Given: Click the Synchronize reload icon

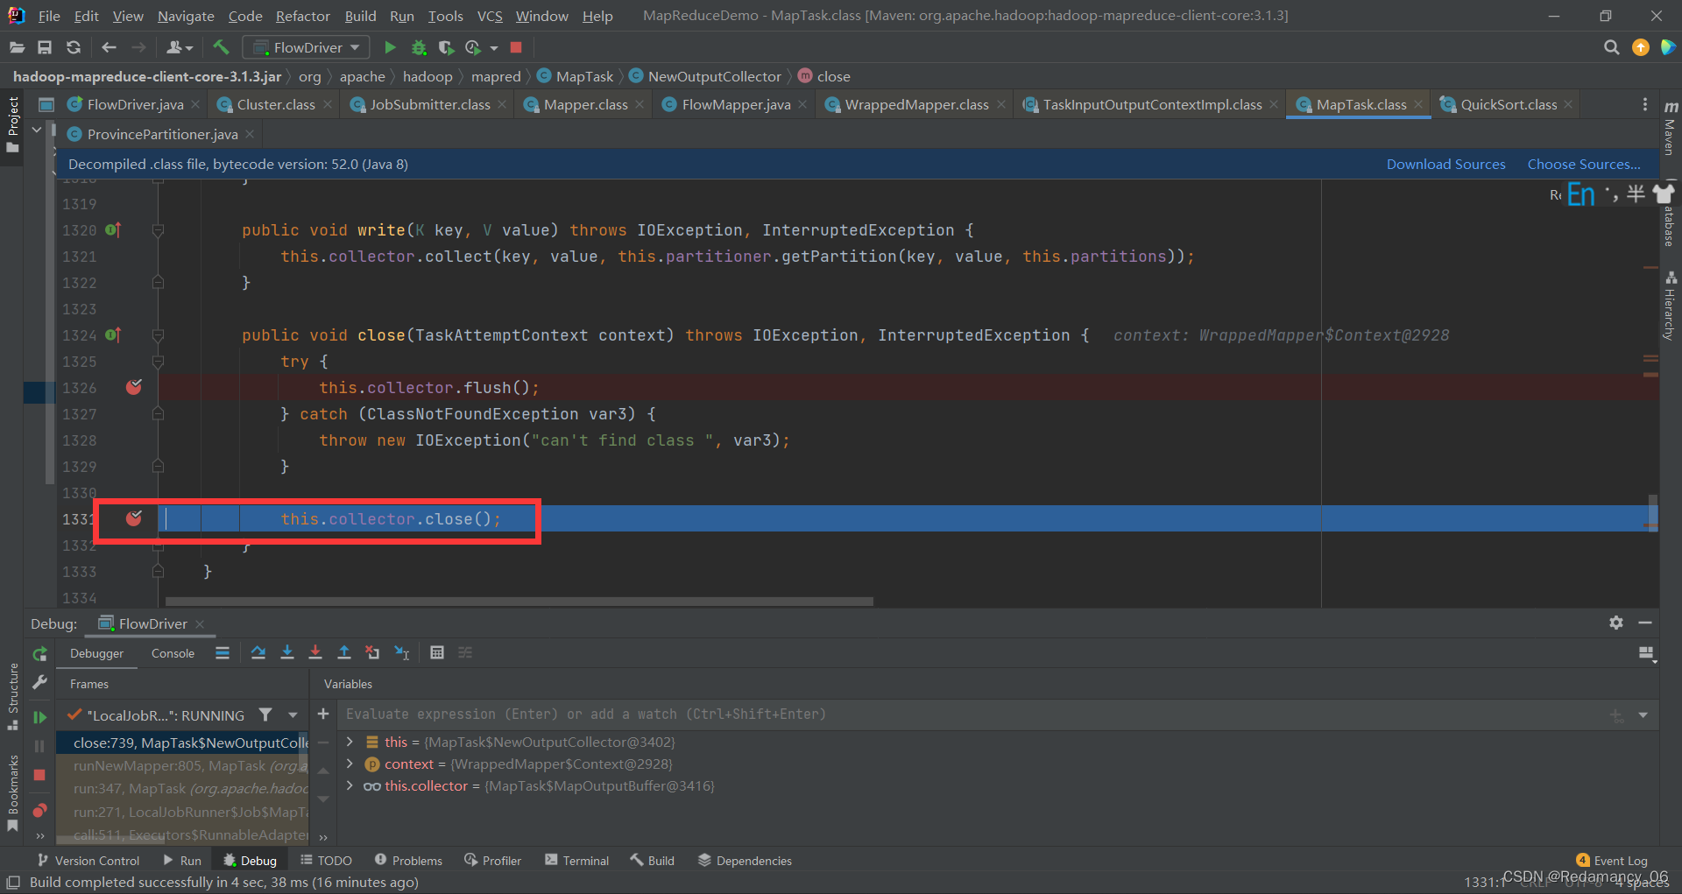Looking at the screenshot, I should point(74,47).
